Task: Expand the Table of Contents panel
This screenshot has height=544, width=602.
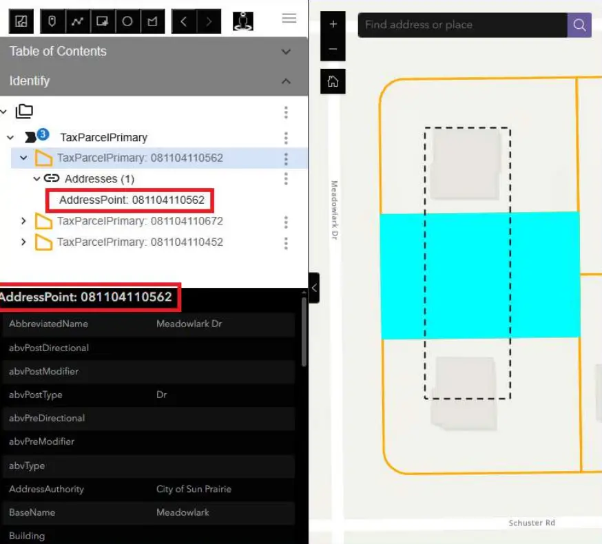Action: (286, 52)
